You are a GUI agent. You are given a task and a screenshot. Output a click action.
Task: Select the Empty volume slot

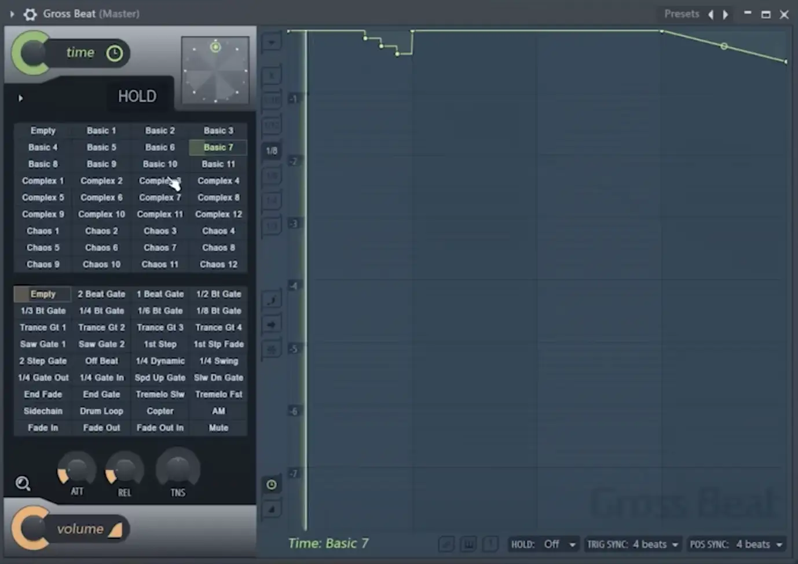click(x=43, y=294)
